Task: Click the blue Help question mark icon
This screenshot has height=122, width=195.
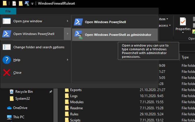Action: point(7,60)
